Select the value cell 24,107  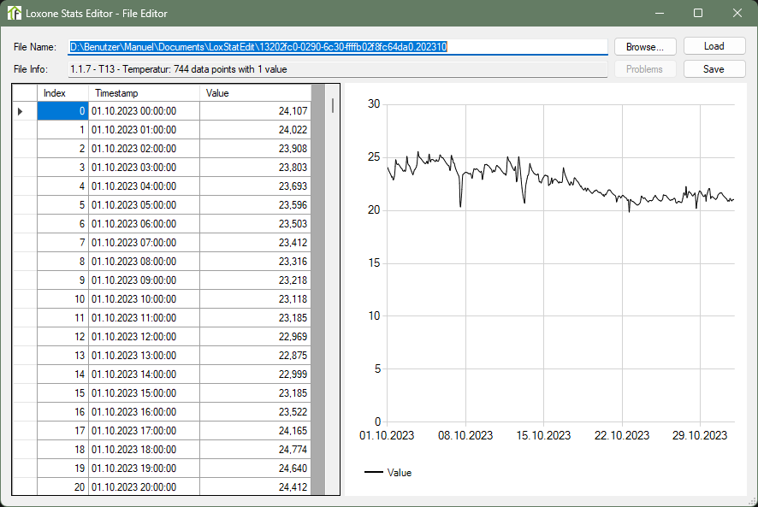(255, 111)
